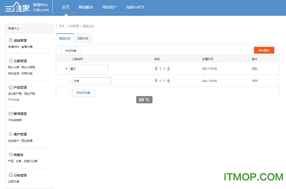Click the 沙发 subcategory name input field
286x189 pixels.
click(92, 81)
